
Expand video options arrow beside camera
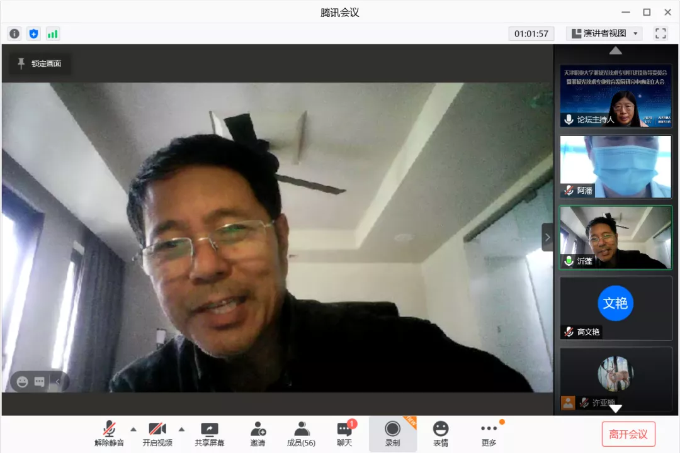(181, 429)
